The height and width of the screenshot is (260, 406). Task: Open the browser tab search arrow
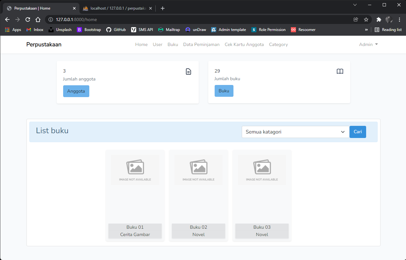click(355, 5)
